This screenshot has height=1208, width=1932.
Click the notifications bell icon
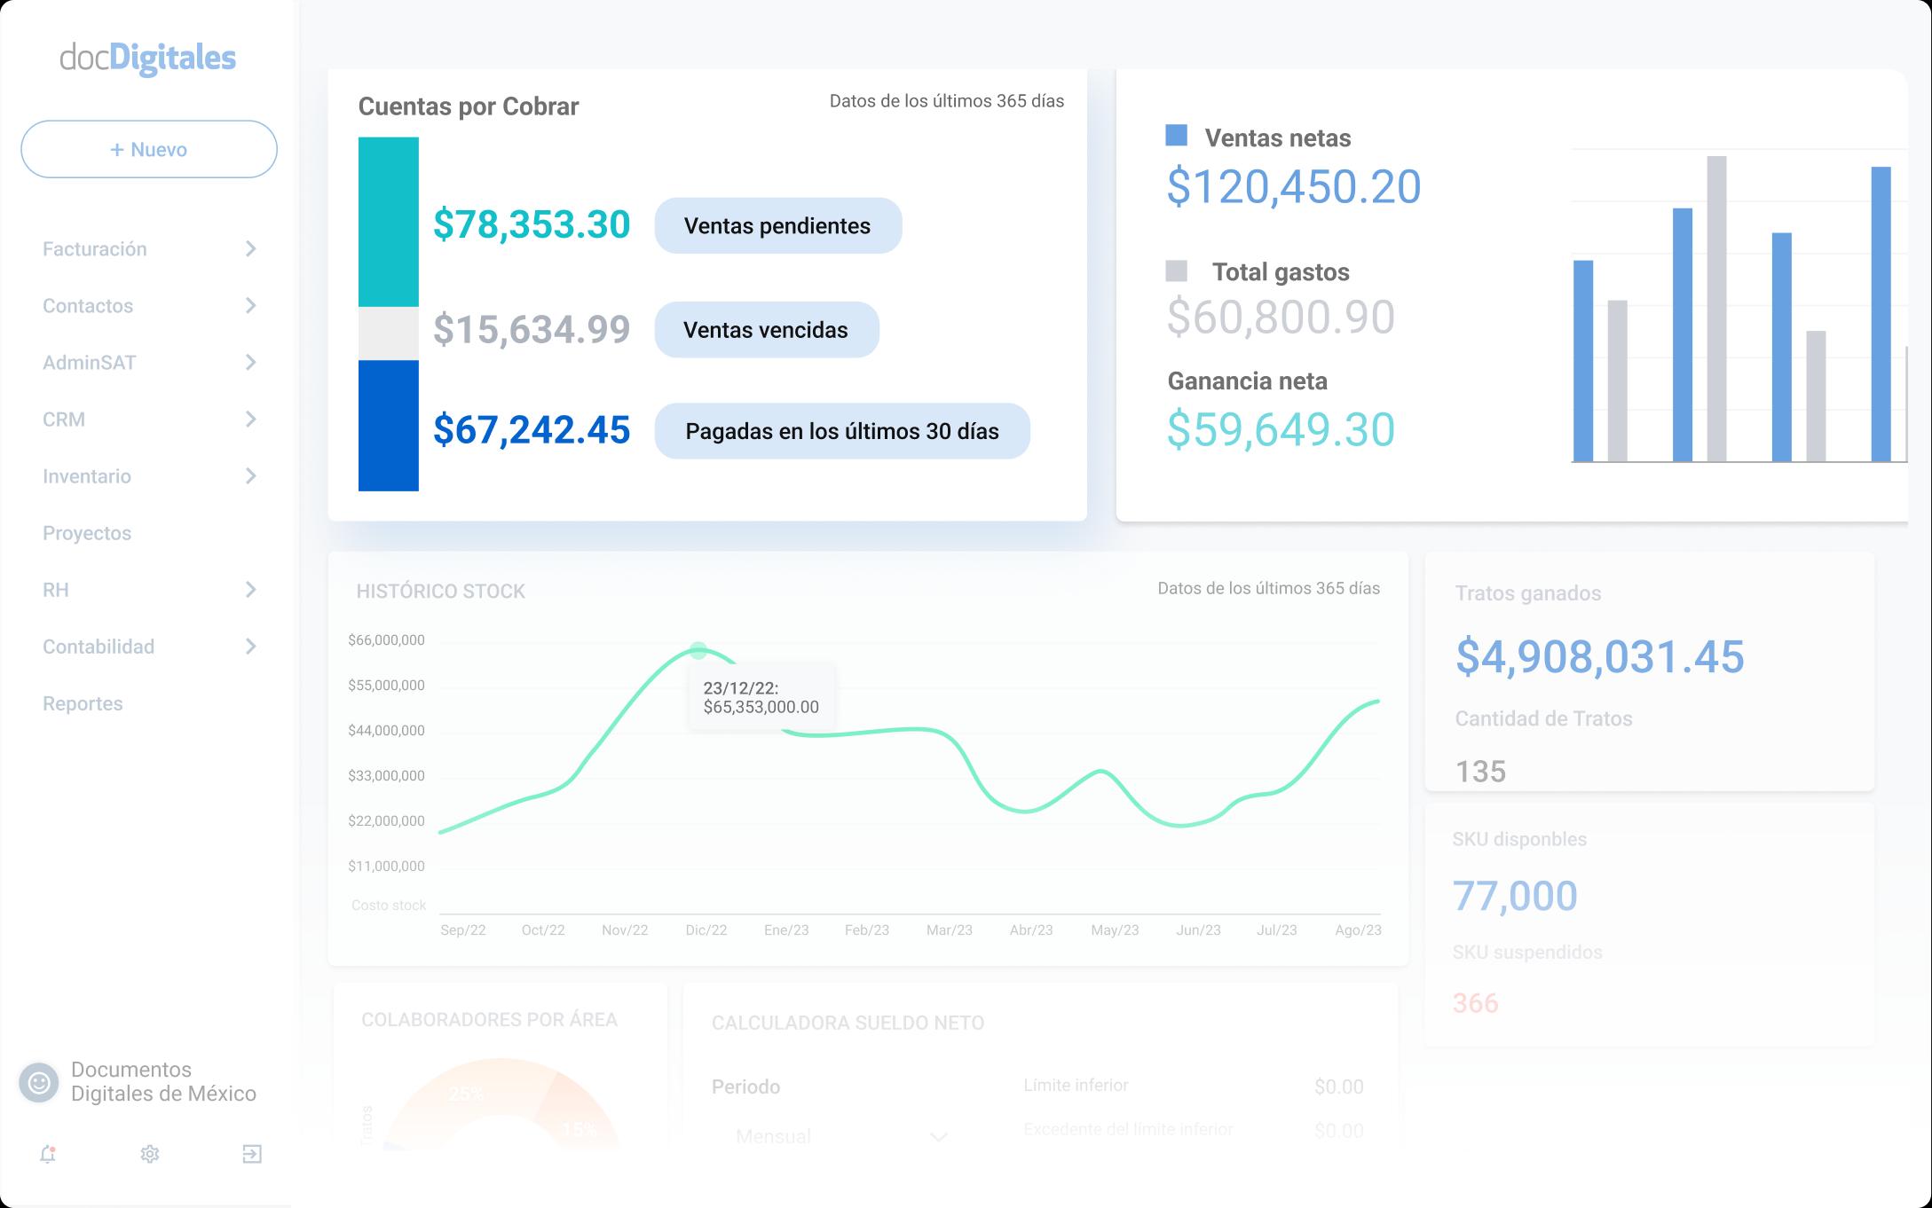(48, 1154)
